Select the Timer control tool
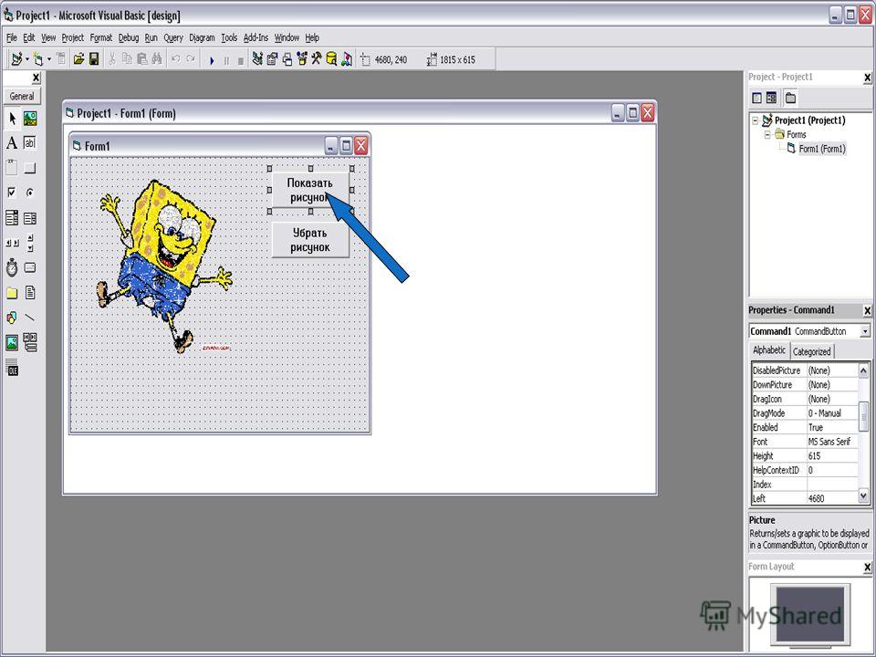 tap(12, 268)
